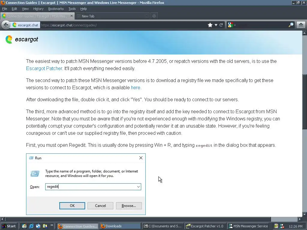307x230 pixels.
Task: Open the URL history dropdown arrow
Action: click(216, 25)
